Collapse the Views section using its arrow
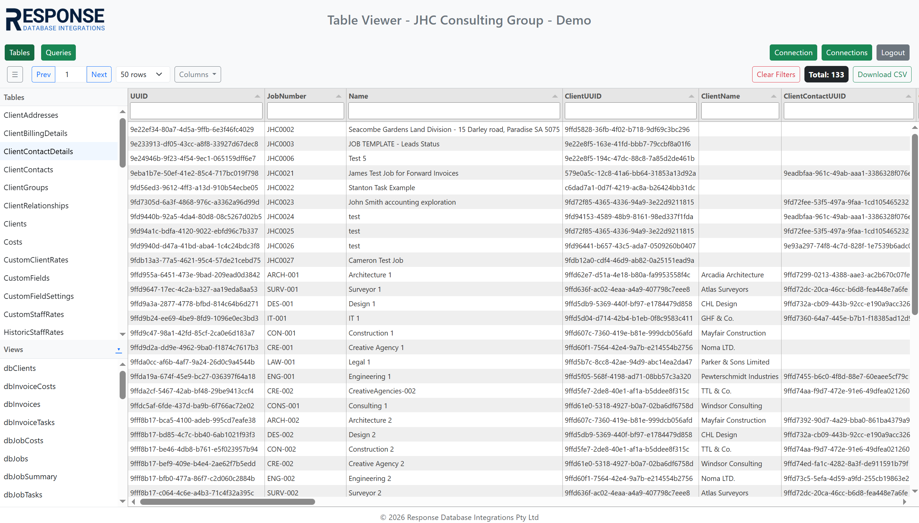Viewport: 919px width, 523px height. pyautogui.click(x=119, y=349)
